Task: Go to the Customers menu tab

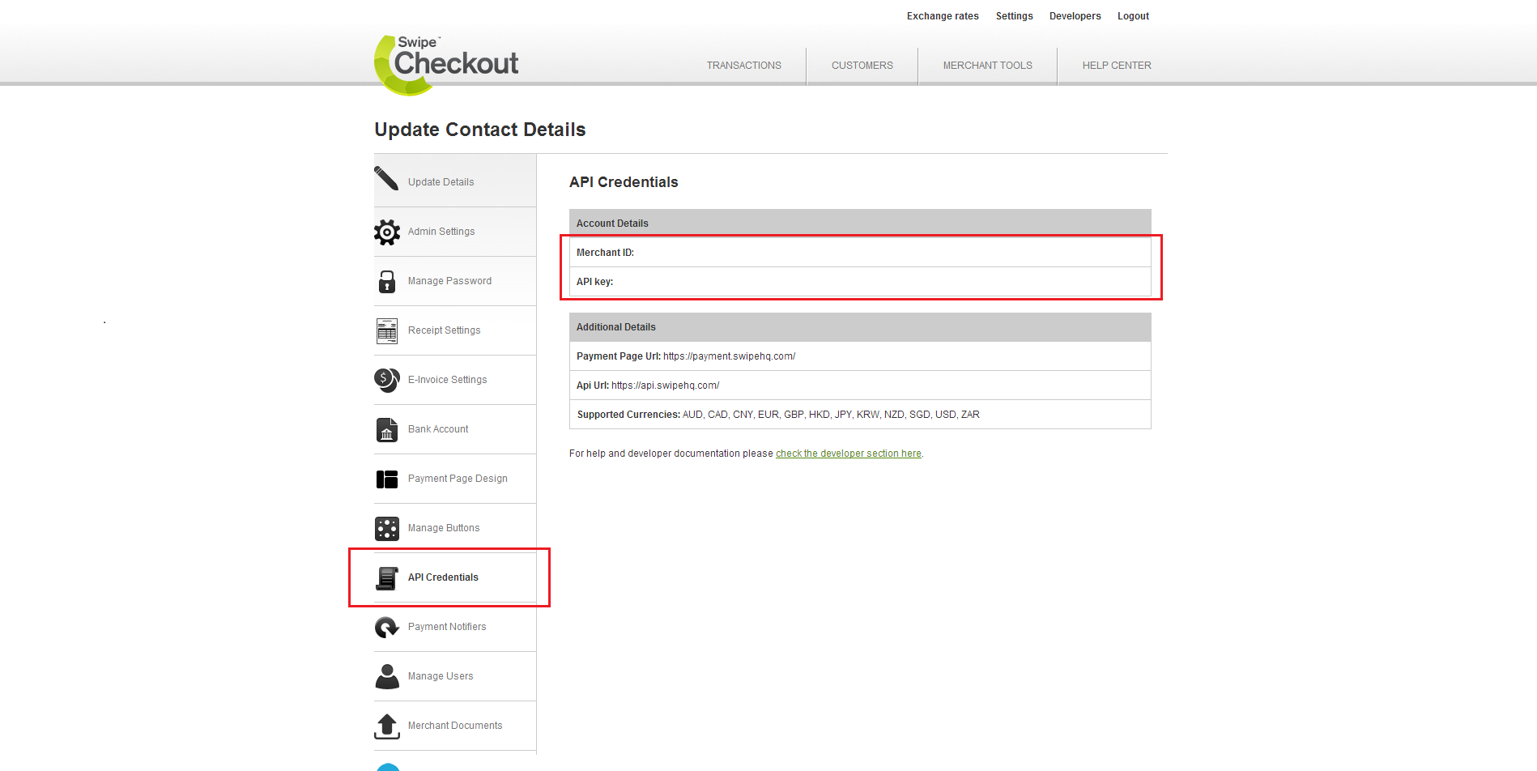Action: pos(862,66)
